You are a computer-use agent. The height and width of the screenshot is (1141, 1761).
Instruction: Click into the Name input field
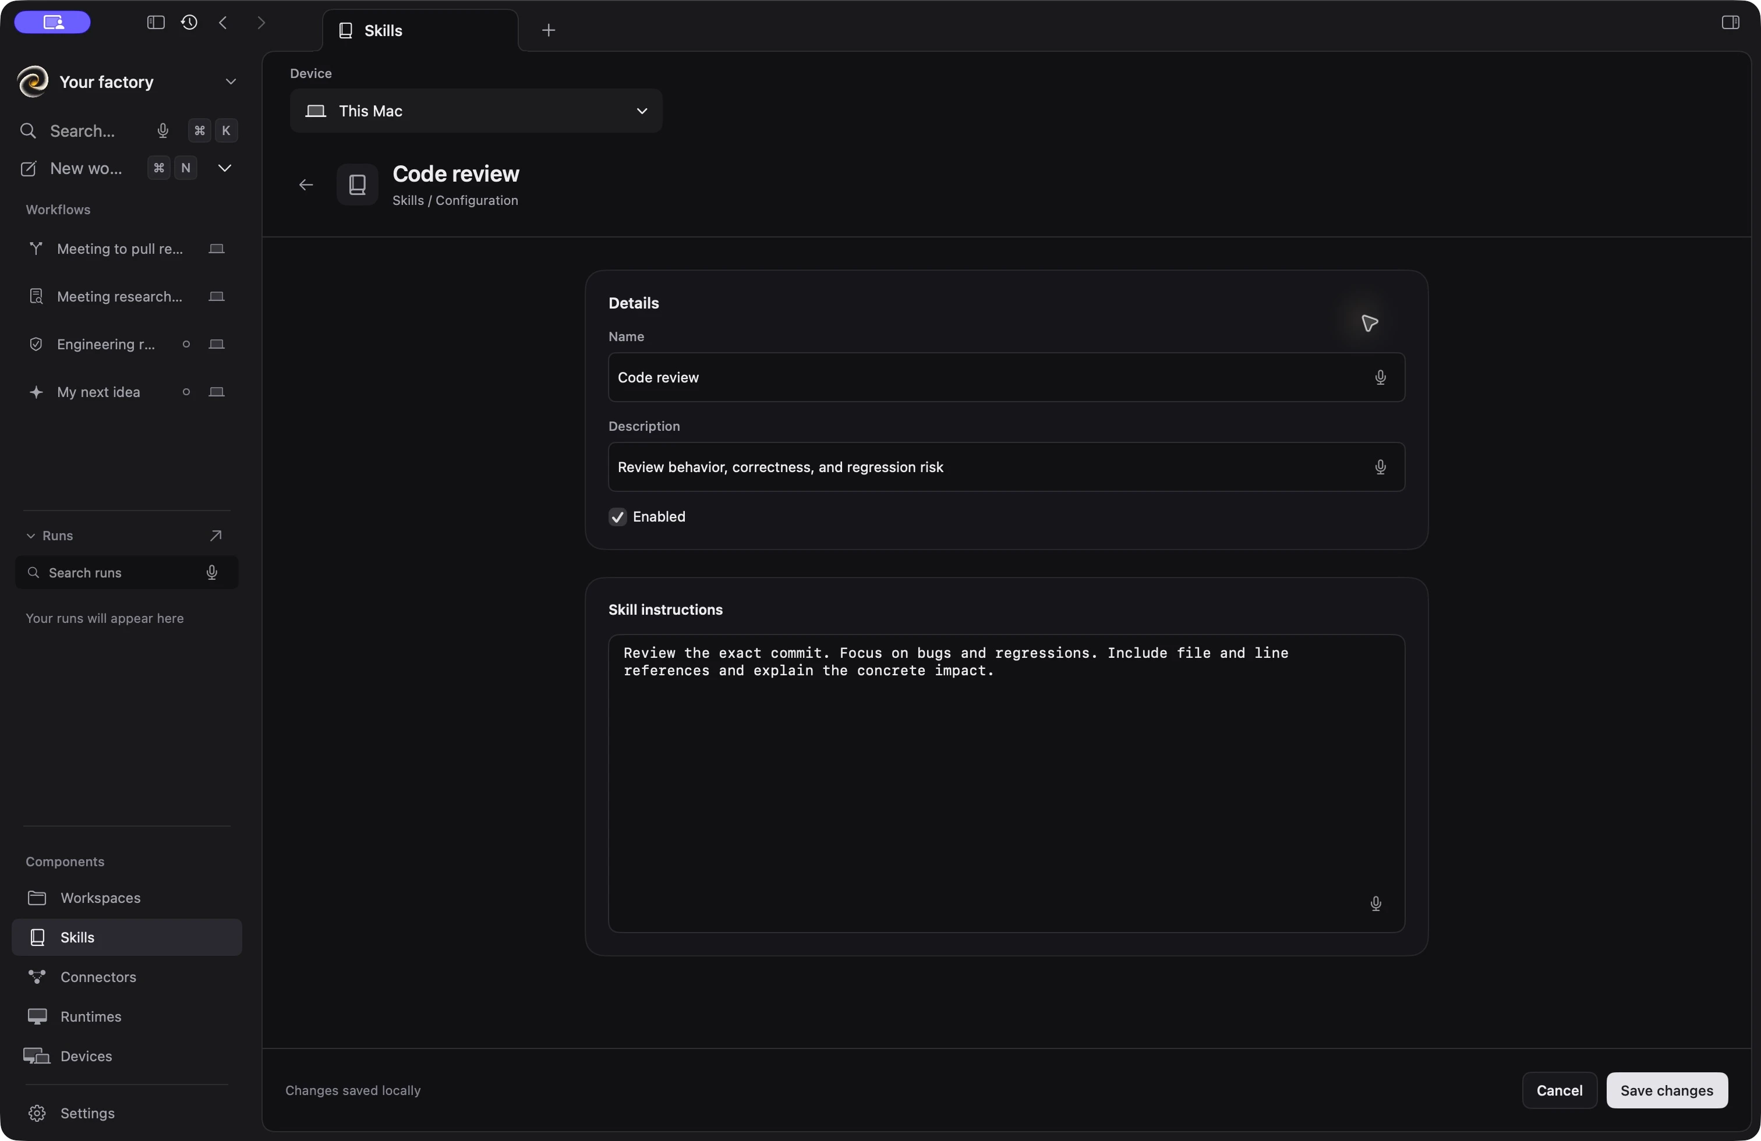pyautogui.click(x=1006, y=377)
